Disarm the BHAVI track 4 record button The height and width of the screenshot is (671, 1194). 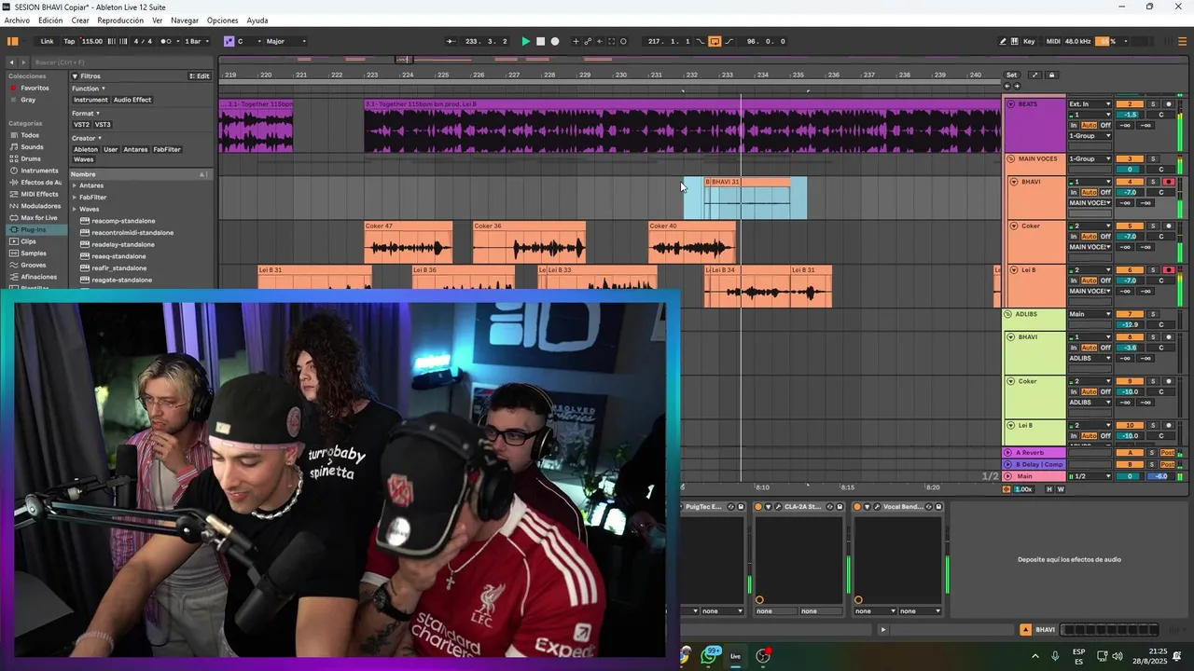pyautogui.click(x=1169, y=182)
